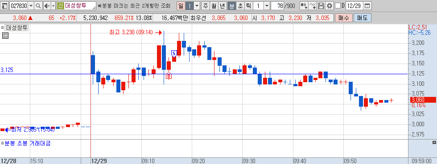Click the panel toggle icon left of stock code

pos(5,6)
